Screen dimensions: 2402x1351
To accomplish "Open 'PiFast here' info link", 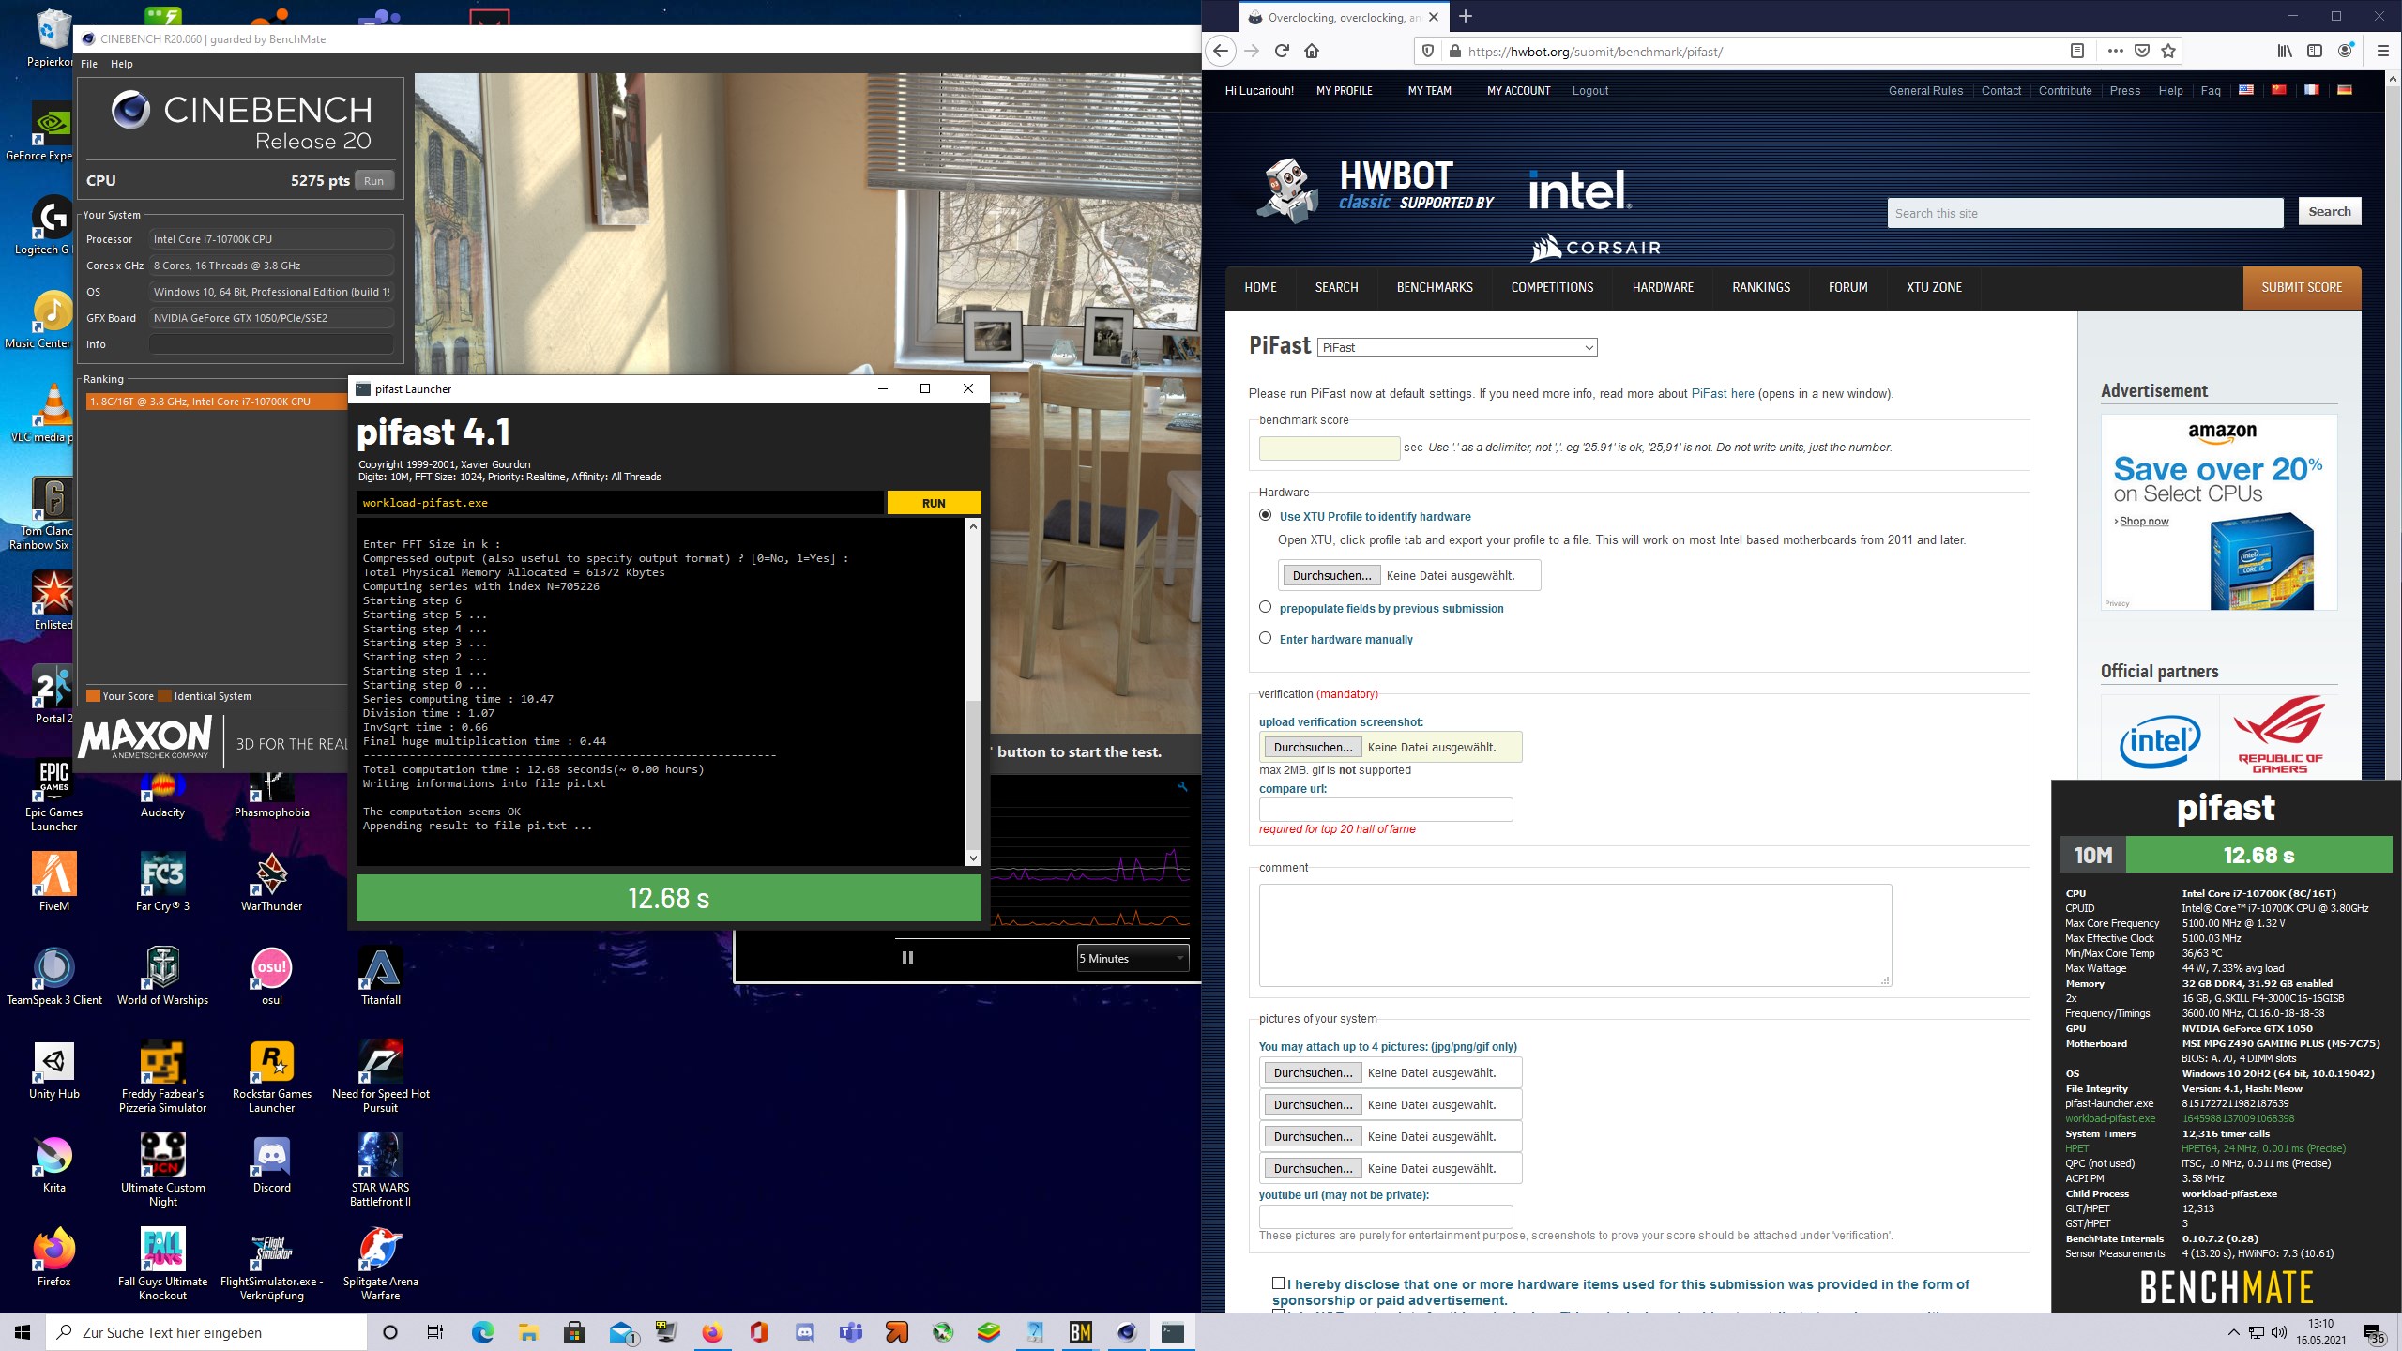I will [x=1723, y=393].
